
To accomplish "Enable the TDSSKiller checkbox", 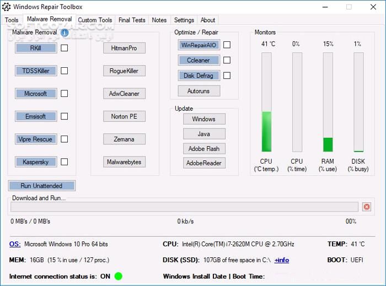I will pyautogui.click(x=65, y=71).
